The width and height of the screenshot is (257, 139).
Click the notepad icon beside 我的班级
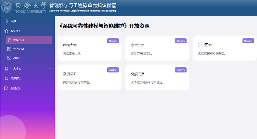pos(9,49)
